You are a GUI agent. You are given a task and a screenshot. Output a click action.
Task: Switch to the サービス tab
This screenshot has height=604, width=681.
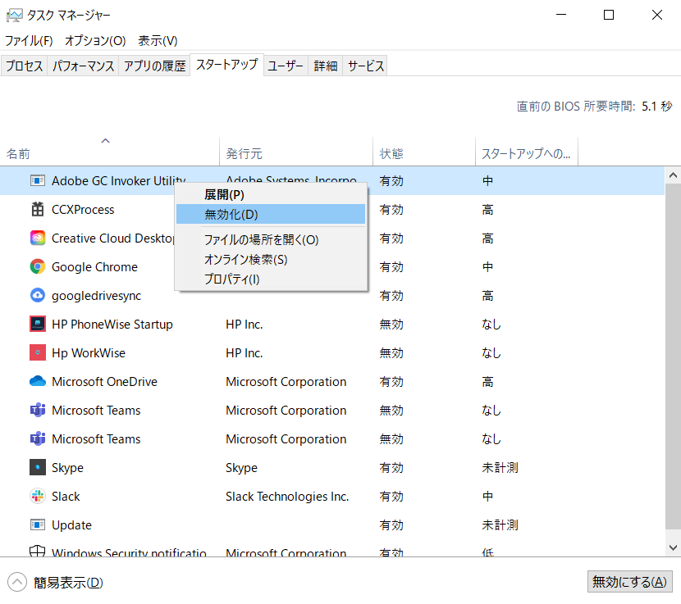[x=365, y=66]
